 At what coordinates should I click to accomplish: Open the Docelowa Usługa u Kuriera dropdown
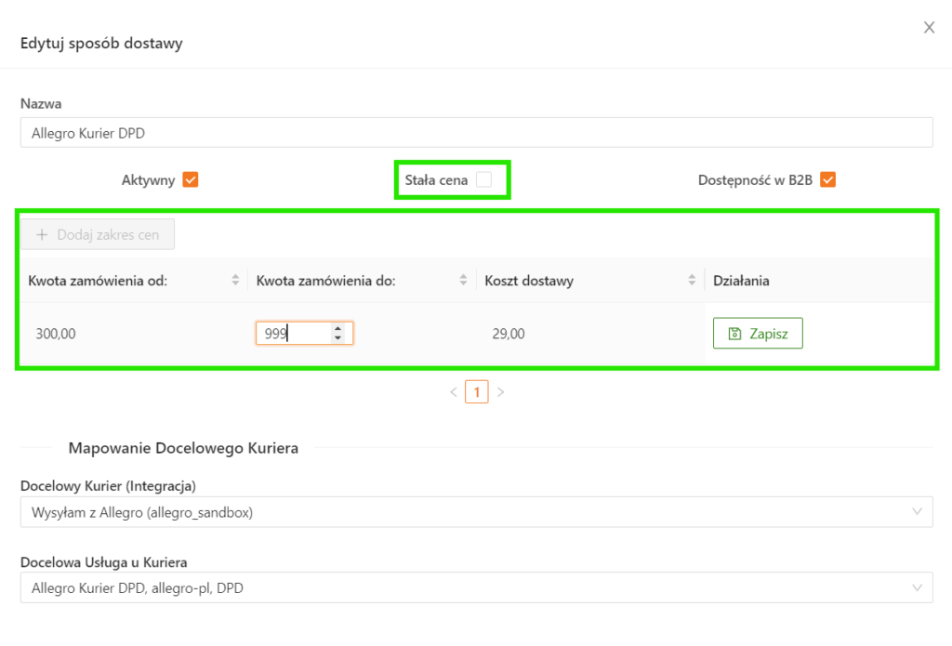[476, 587]
